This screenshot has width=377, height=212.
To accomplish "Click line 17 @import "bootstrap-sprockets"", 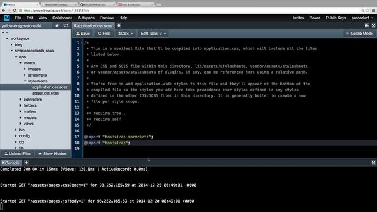I will tap(118, 137).
